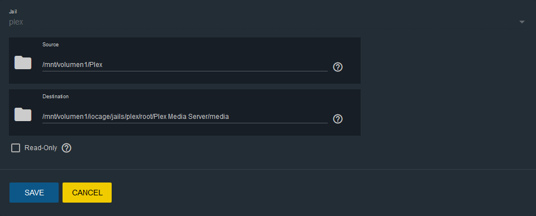This screenshot has height=216, width=536.
Task: Enable the Read-Only checkbox
Action: click(x=16, y=148)
